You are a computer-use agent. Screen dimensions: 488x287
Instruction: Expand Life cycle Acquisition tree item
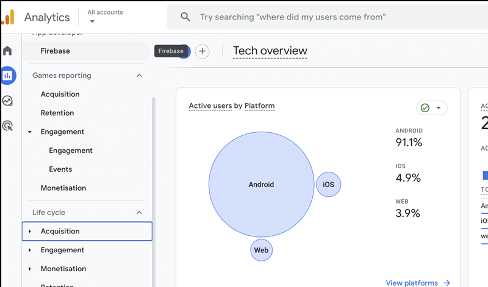point(30,232)
